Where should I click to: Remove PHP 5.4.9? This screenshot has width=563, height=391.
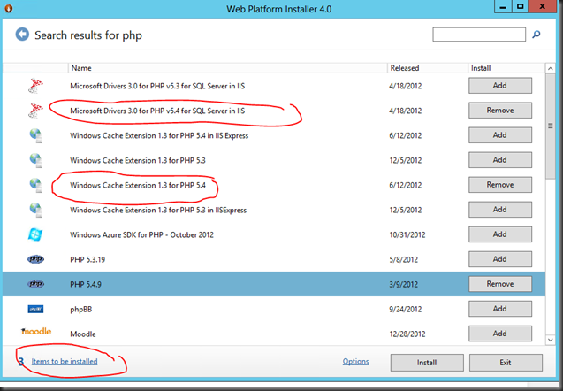tap(500, 284)
